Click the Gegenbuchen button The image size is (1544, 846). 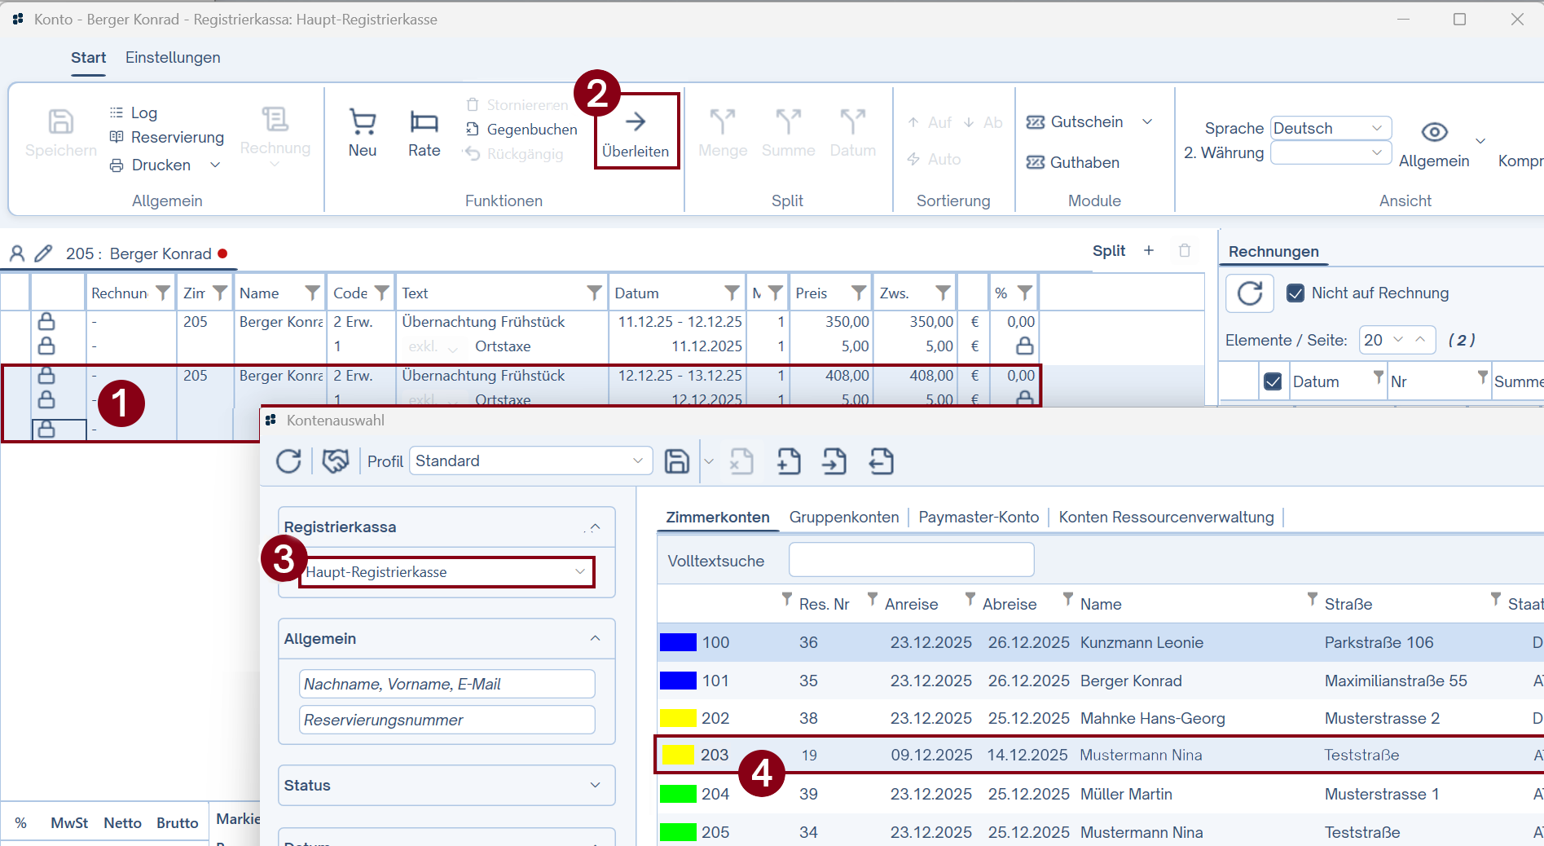522,130
